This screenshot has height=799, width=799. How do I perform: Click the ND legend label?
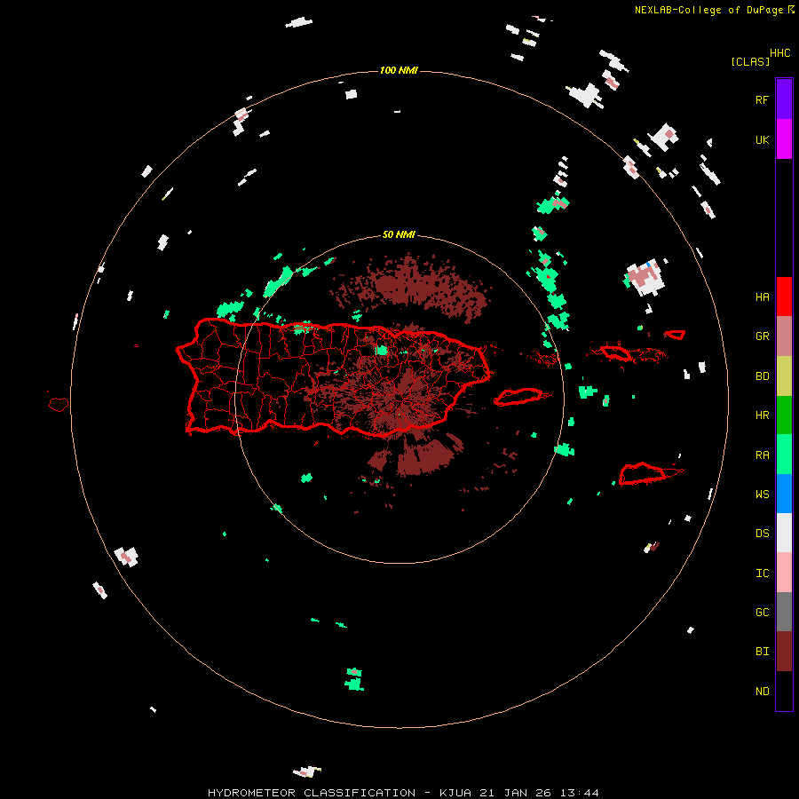(762, 691)
